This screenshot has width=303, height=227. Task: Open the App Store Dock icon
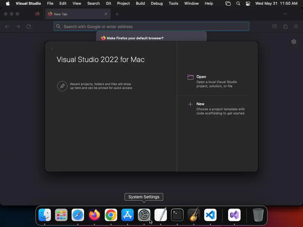[x=128, y=215]
